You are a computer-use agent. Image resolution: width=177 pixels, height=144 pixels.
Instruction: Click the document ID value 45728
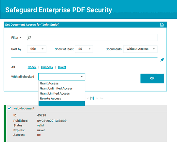pyautogui.click(x=42, y=115)
